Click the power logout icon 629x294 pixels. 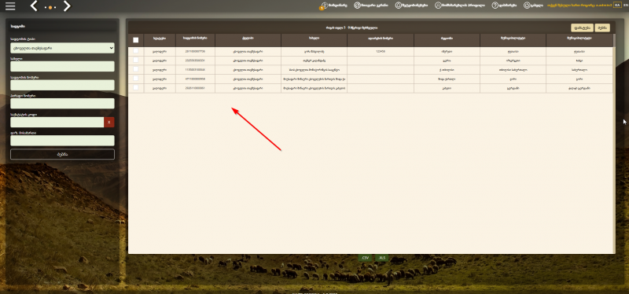(527, 6)
